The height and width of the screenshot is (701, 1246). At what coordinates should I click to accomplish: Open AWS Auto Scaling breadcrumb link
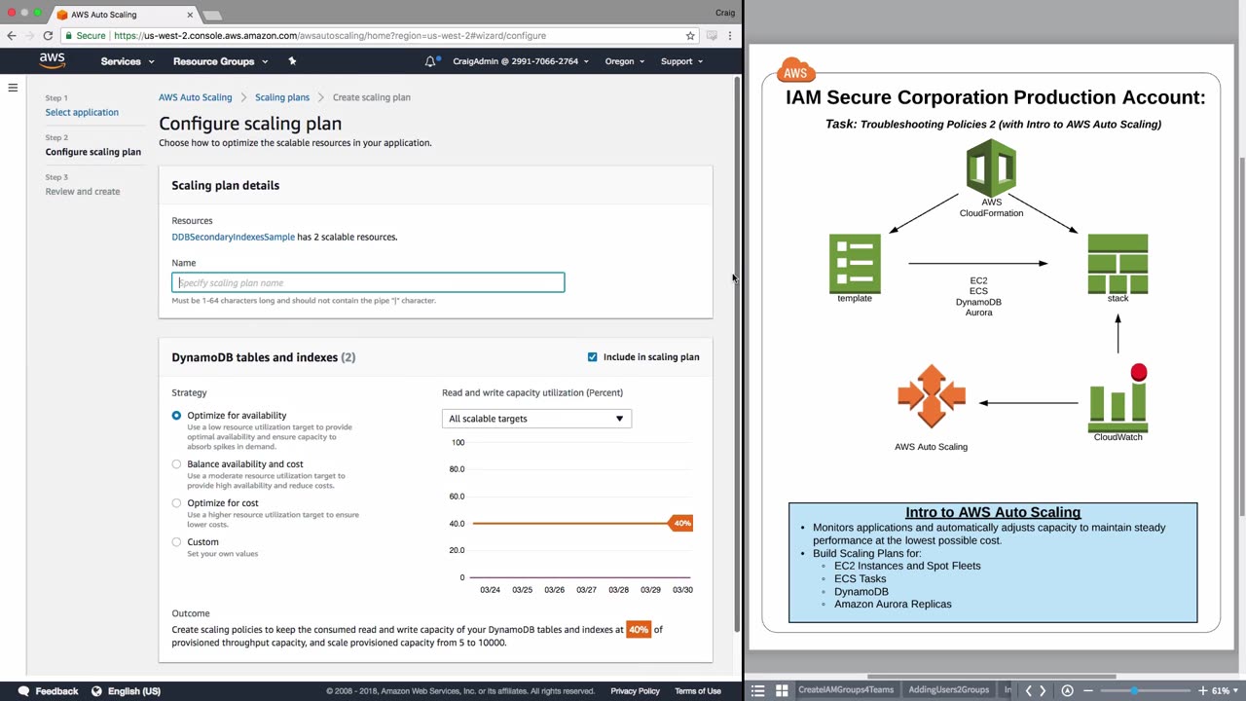pos(196,97)
